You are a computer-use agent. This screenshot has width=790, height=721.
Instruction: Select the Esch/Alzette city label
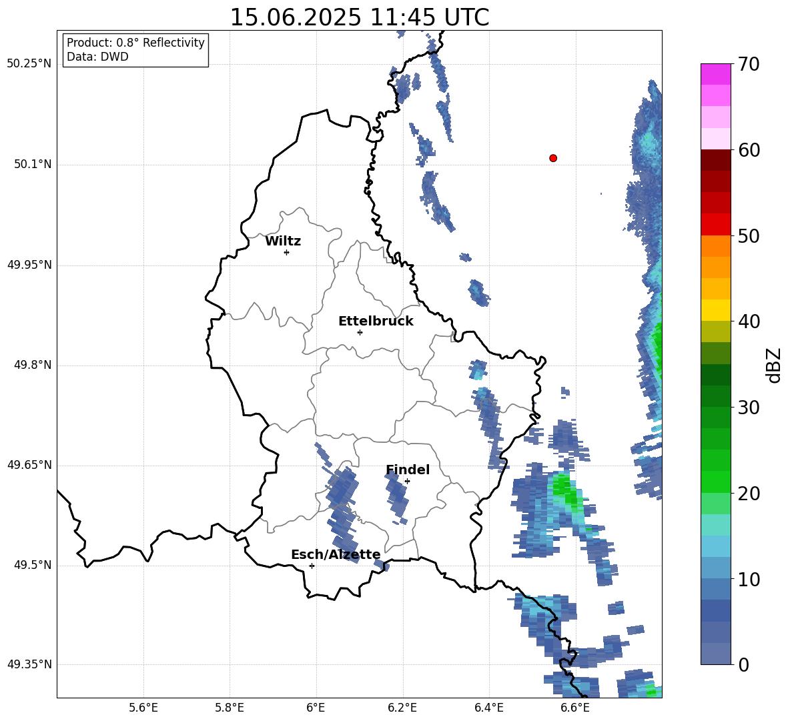pos(336,554)
